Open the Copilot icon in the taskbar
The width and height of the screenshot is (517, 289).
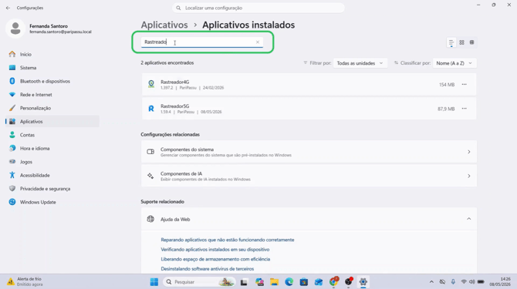(259, 282)
